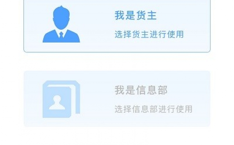Click the 我是信息部 title text
This screenshot has width=234, height=145.
(x=141, y=90)
